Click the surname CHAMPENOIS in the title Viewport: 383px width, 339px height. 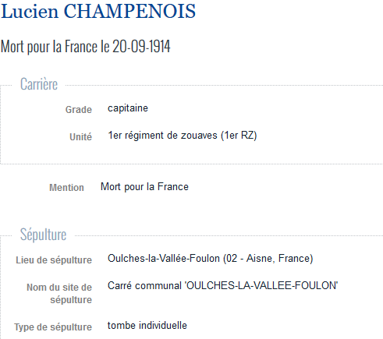pyautogui.click(x=129, y=12)
